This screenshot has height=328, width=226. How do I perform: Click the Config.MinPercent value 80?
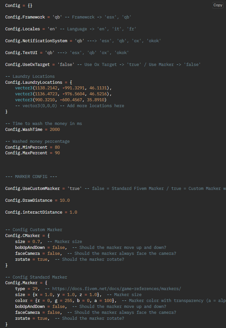[57, 147]
